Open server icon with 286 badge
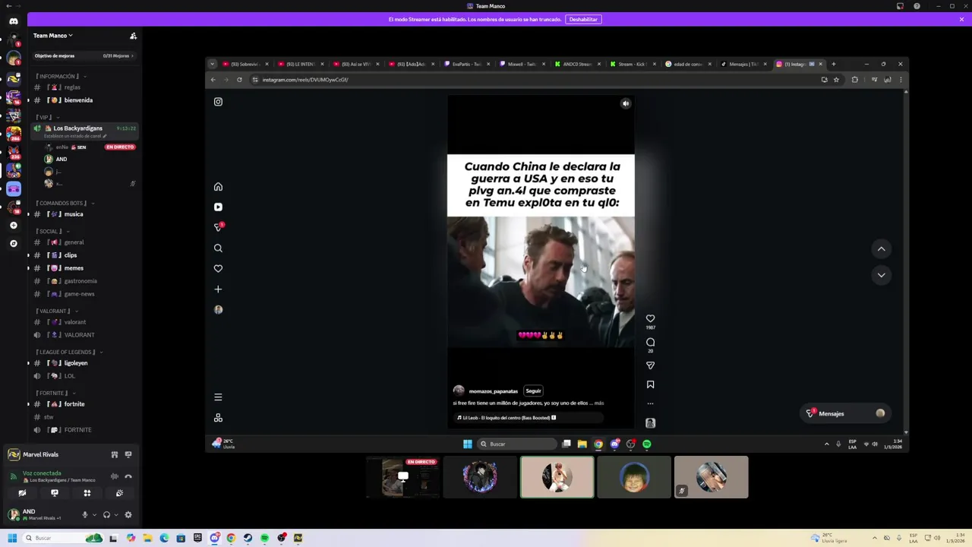Image resolution: width=972 pixels, height=547 pixels. coord(14,135)
